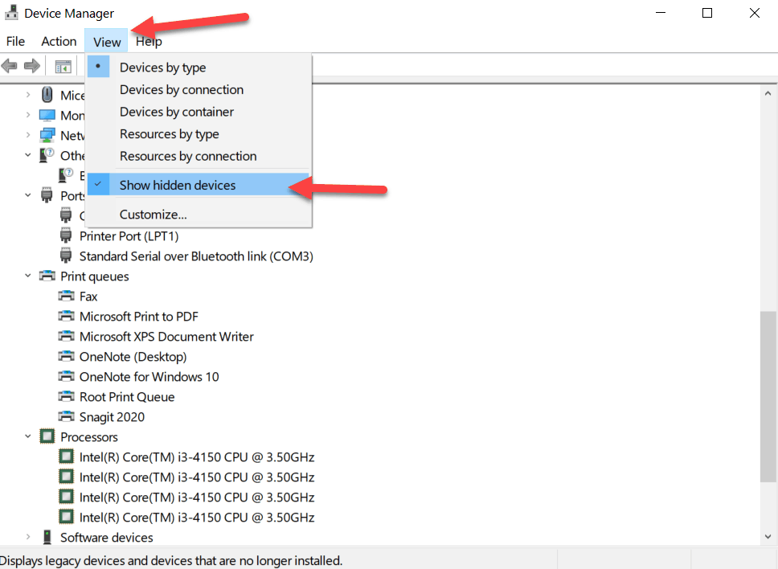The image size is (778, 569).
Task: Click the Software devices category icon
Action: (47, 538)
